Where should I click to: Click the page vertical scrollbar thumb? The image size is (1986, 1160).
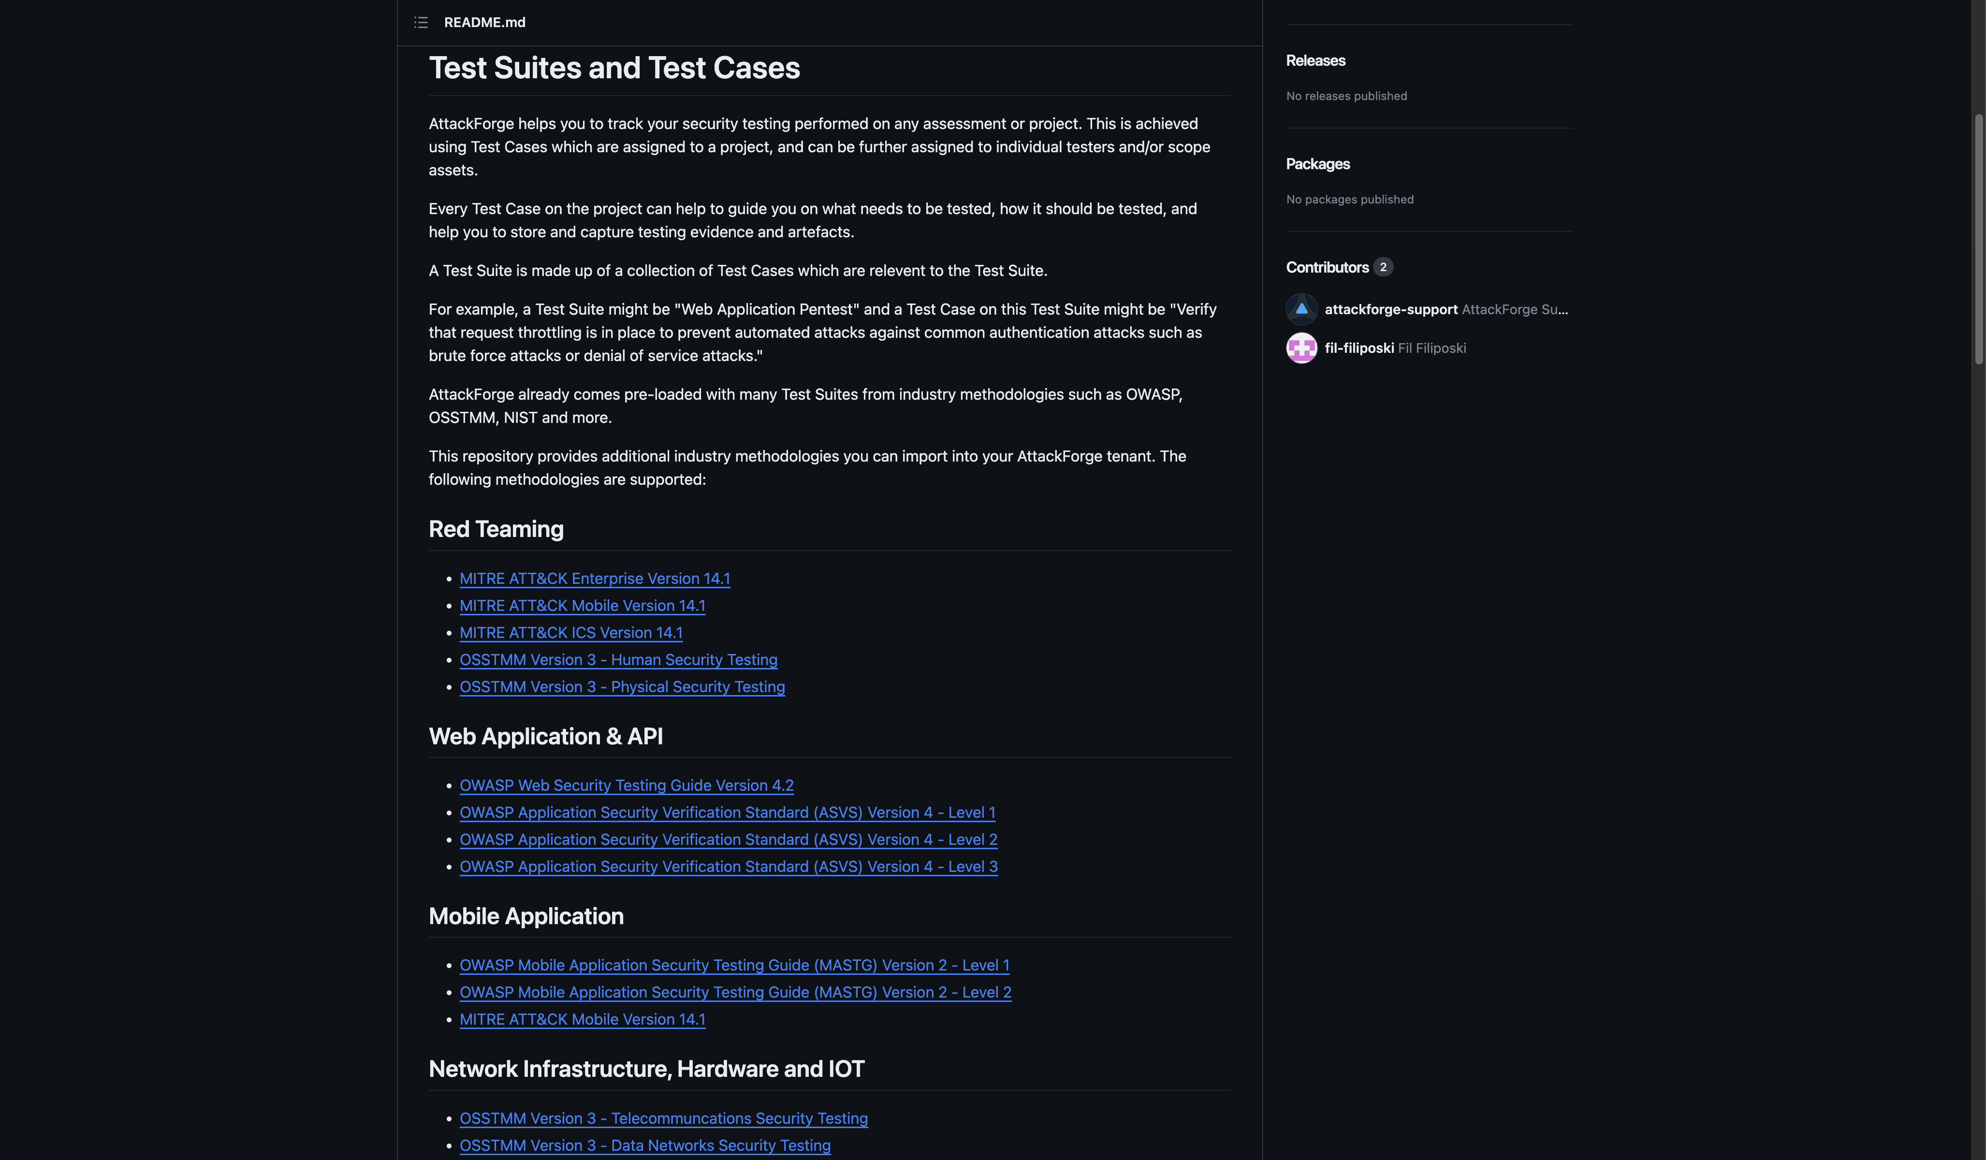pyautogui.click(x=1978, y=239)
